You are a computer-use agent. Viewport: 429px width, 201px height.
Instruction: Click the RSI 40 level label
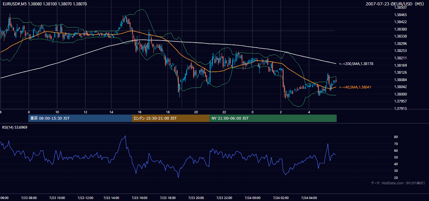point(396,164)
